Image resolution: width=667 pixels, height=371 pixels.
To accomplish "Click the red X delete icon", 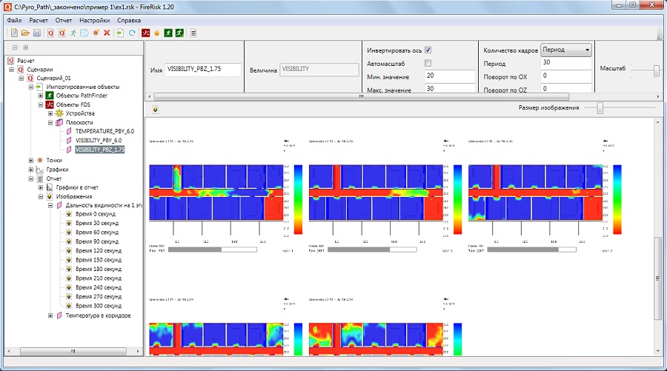I will (x=107, y=33).
